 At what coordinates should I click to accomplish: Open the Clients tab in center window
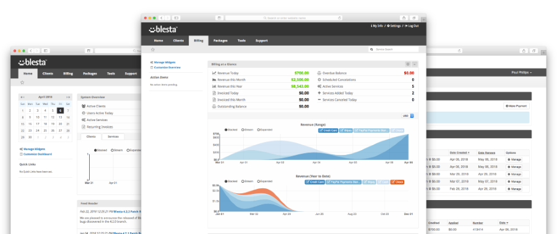(x=178, y=40)
